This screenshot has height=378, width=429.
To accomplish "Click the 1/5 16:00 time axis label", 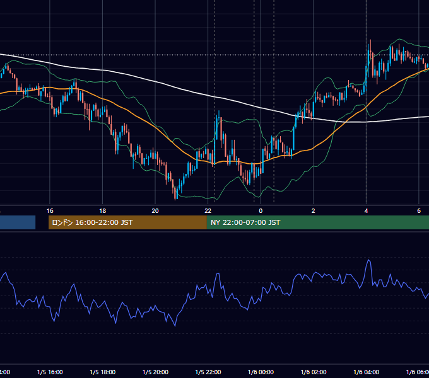I will (50, 372).
